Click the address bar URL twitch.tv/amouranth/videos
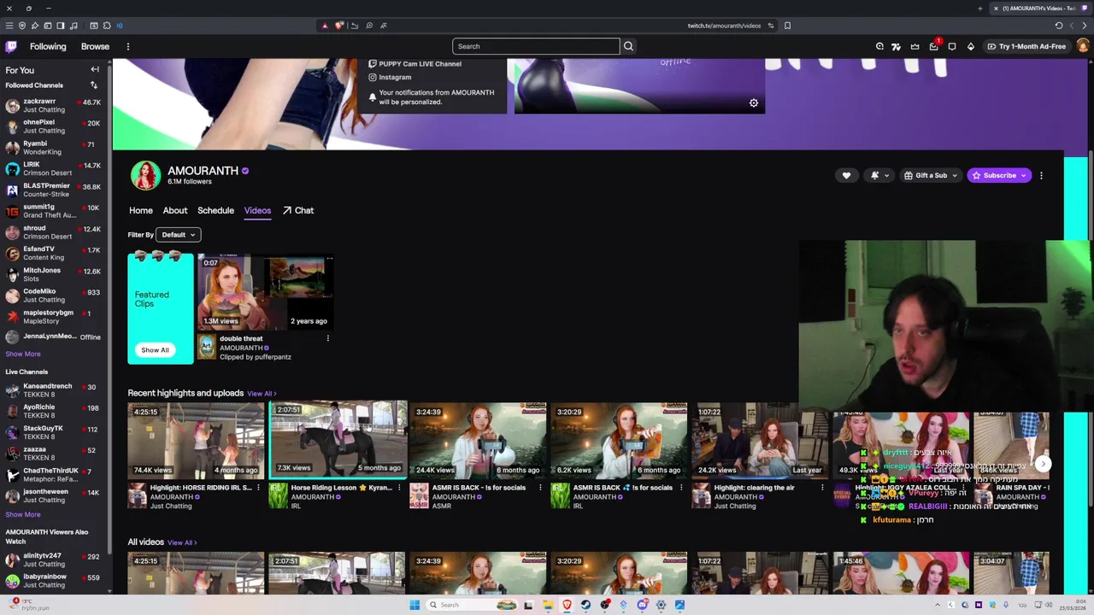Screen dimensions: 1094x615 [x=724, y=26]
